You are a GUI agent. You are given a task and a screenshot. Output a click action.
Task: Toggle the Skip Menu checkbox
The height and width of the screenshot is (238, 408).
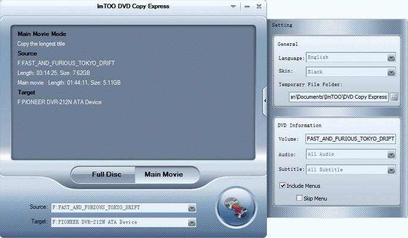click(300, 198)
